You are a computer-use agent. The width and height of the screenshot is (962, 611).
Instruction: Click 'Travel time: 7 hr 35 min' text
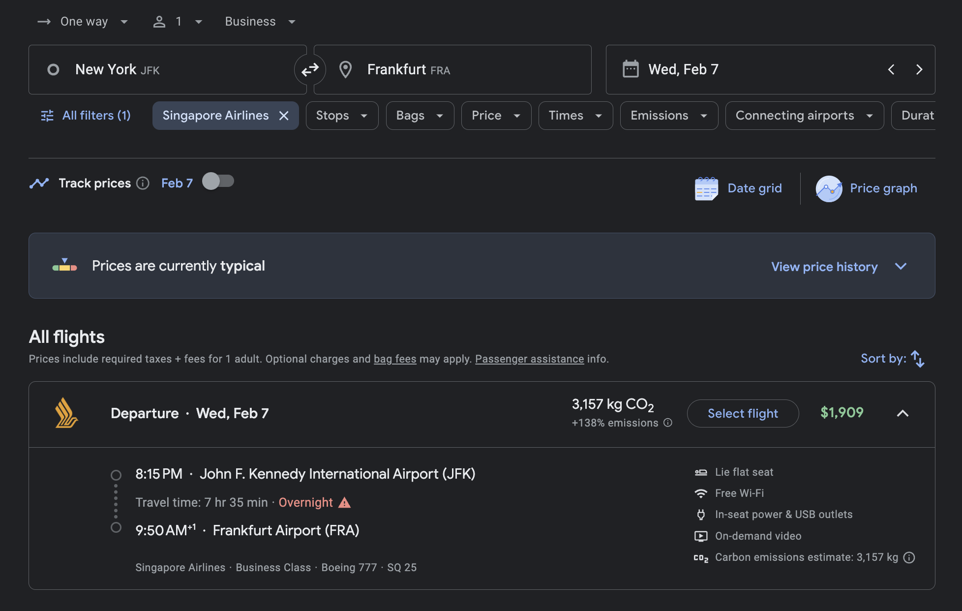tap(202, 502)
